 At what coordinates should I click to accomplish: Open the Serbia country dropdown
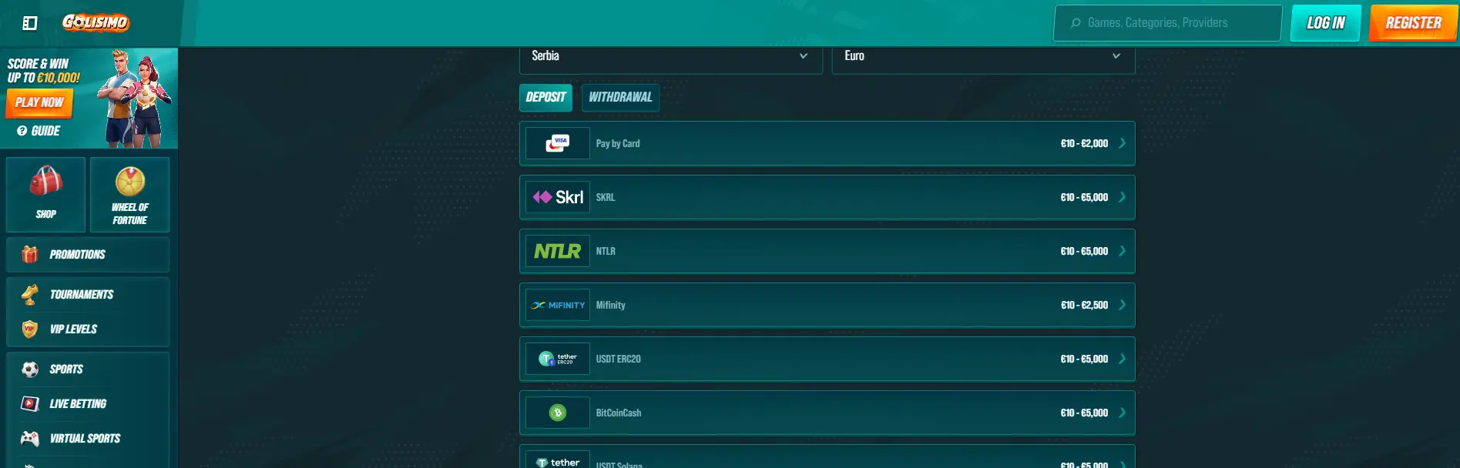(x=671, y=57)
